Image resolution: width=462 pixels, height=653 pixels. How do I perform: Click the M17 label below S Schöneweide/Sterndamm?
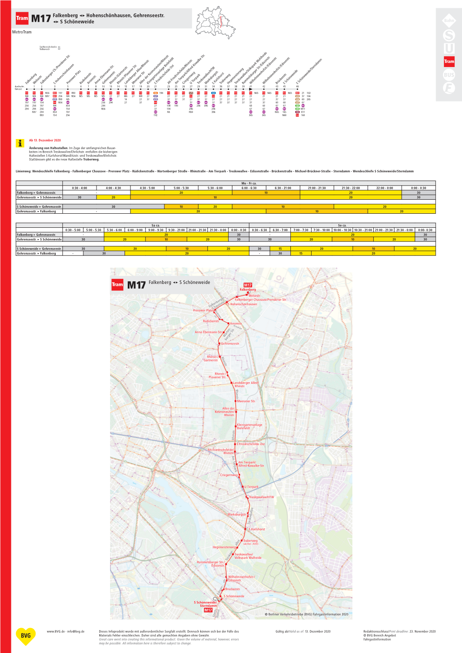[x=208, y=610]
